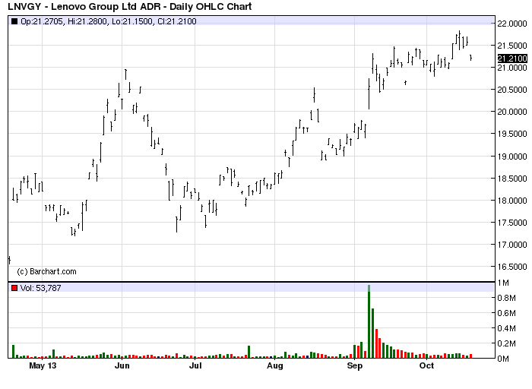Click the 'Jun' date axis label
532x389 pixels.
pos(122,365)
